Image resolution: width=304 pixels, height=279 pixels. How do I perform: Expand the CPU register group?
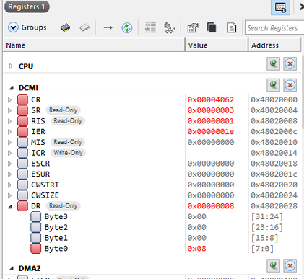point(11,66)
